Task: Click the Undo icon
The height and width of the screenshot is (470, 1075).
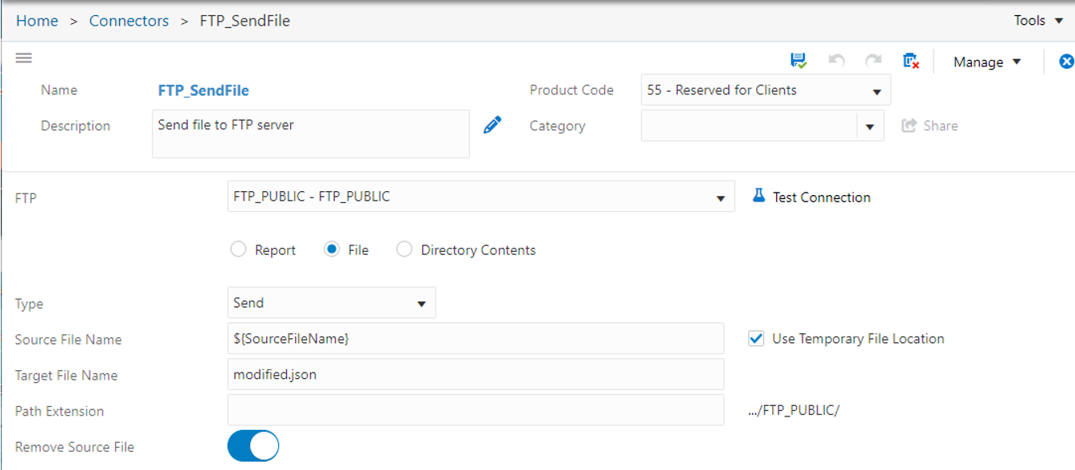Action: [x=836, y=59]
